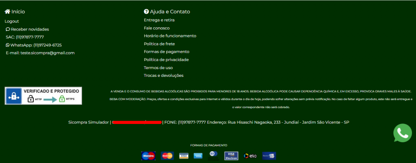
Task: Open Entrega e retira page
Action: (x=159, y=20)
